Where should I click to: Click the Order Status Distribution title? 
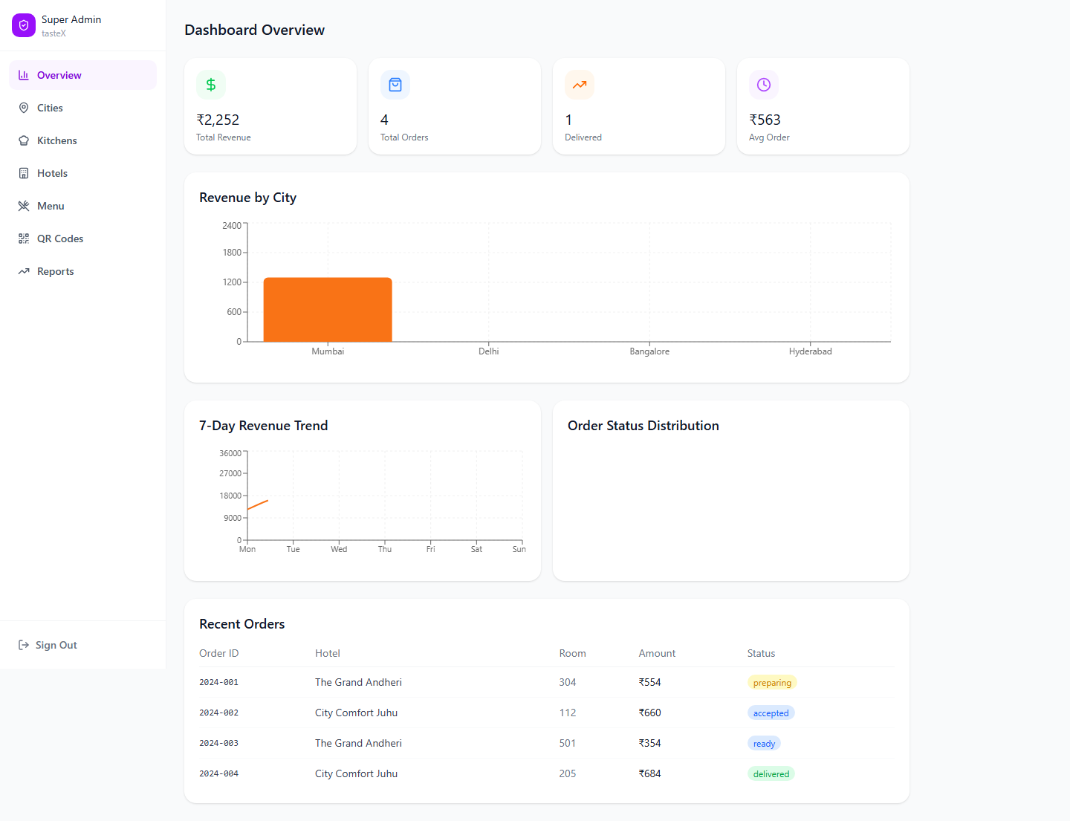click(643, 426)
